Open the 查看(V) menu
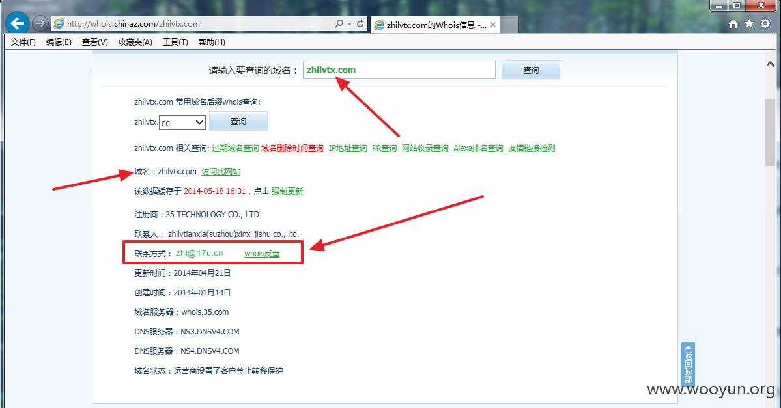 tap(94, 42)
